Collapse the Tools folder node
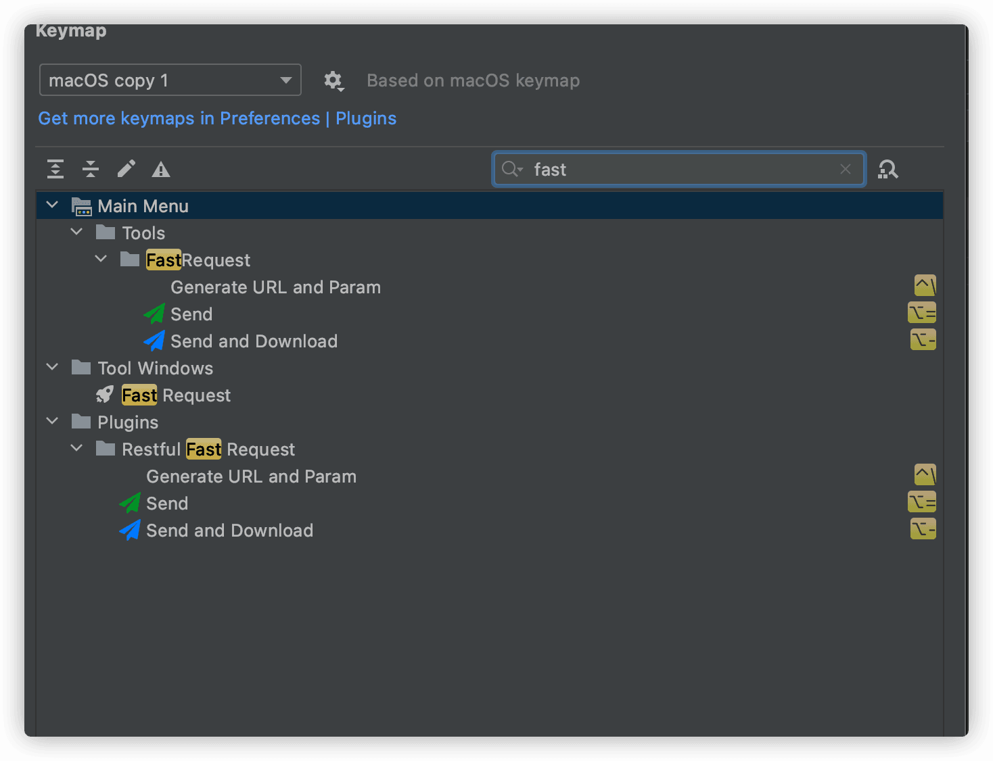This screenshot has width=993, height=761. point(76,232)
